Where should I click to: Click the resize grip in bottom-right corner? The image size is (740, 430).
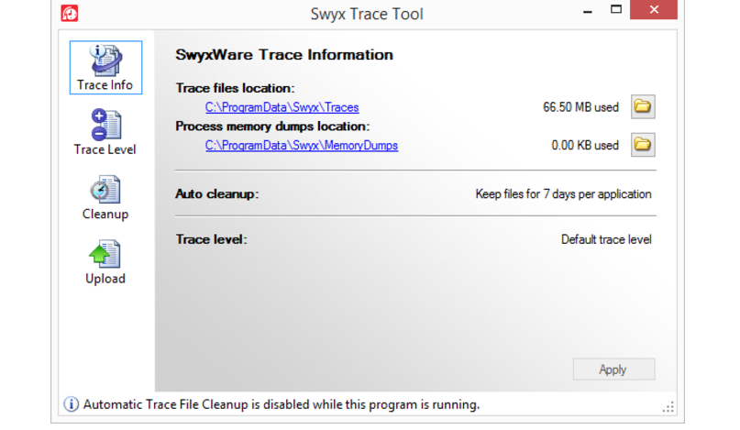click(x=668, y=406)
